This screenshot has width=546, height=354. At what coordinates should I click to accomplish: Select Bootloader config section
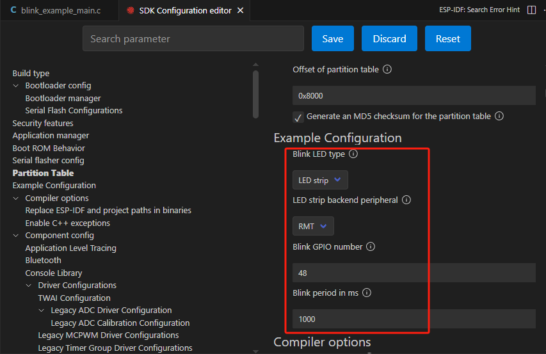pos(58,86)
